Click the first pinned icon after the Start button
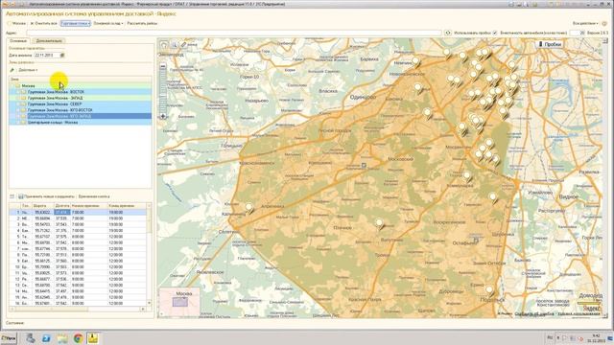614x345 pixels. coord(31,338)
